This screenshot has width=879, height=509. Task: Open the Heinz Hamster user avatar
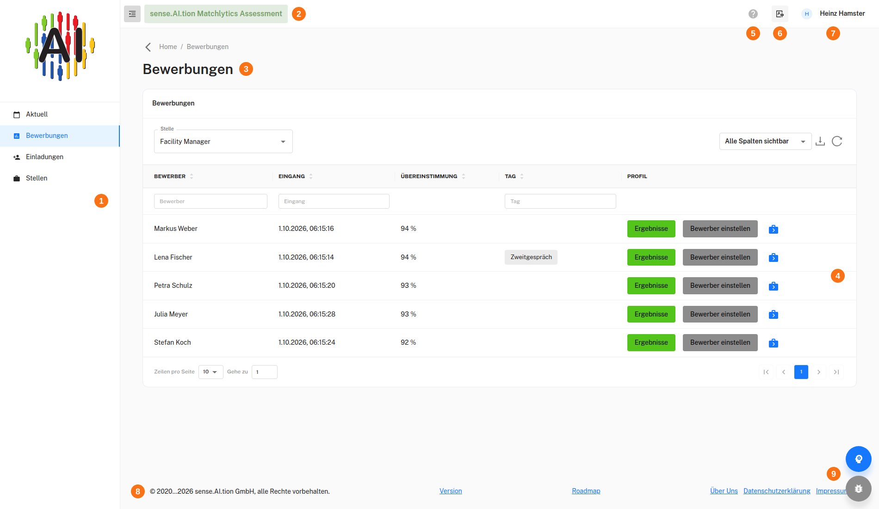point(807,14)
